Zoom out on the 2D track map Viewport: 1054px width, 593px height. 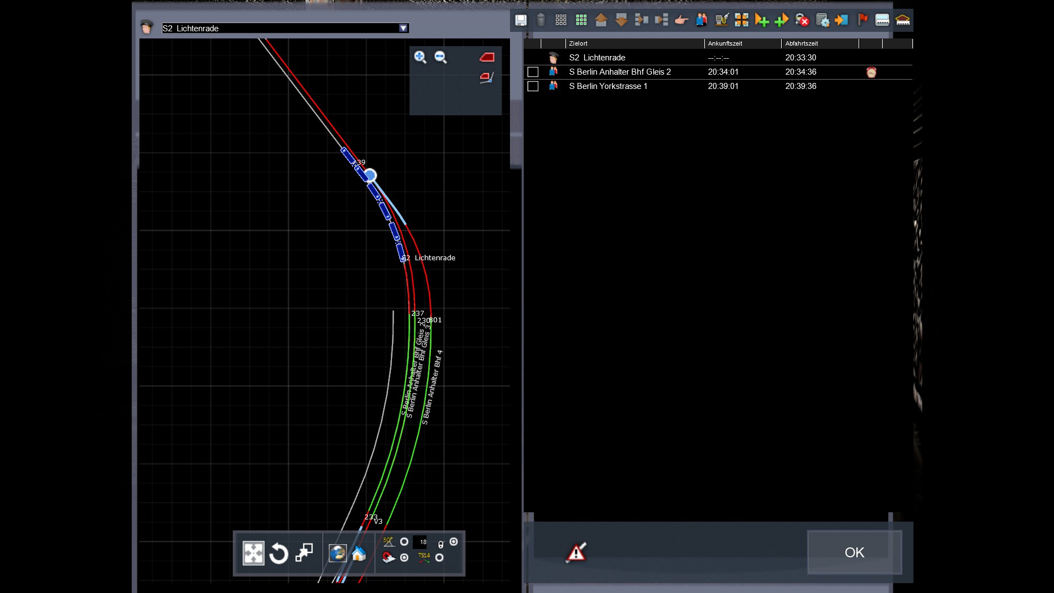[440, 57]
